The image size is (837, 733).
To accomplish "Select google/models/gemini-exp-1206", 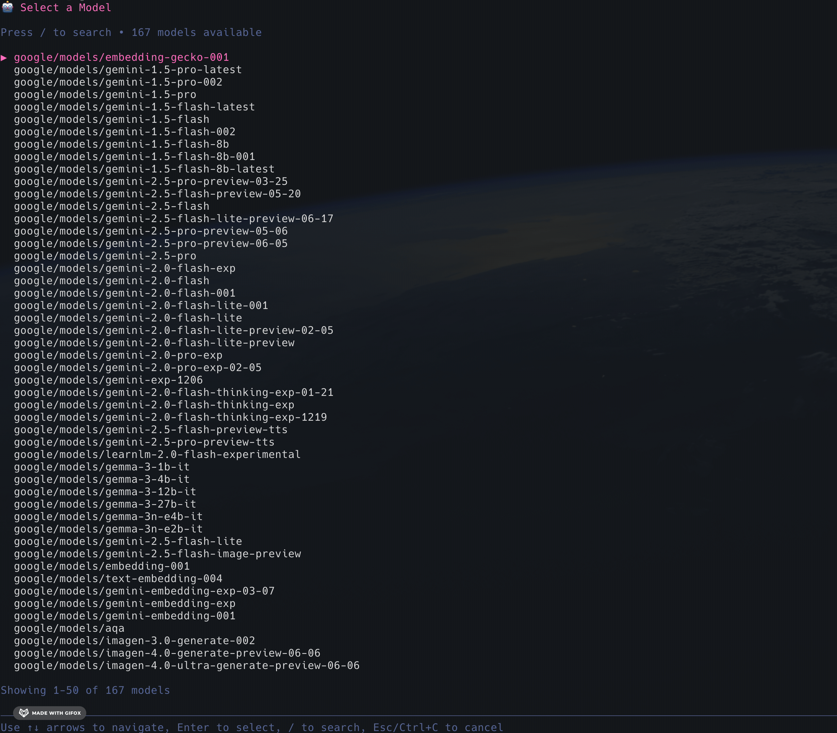I will 108,380.
